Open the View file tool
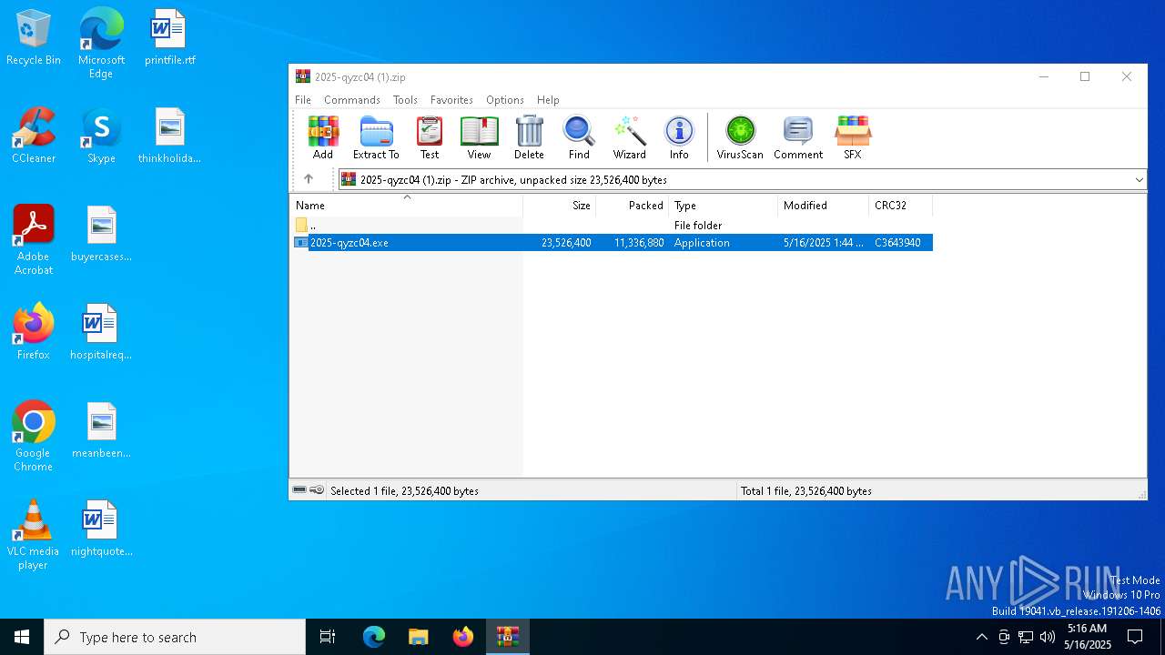 click(x=479, y=137)
